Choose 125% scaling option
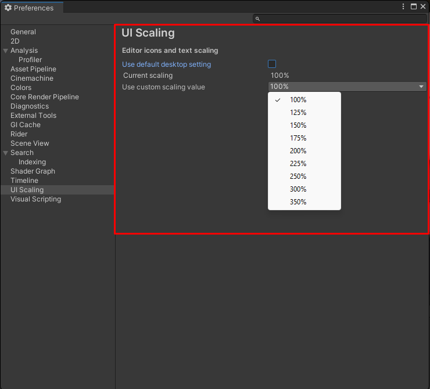The height and width of the screenshot is (389, 430). click(x=304, y=113)
